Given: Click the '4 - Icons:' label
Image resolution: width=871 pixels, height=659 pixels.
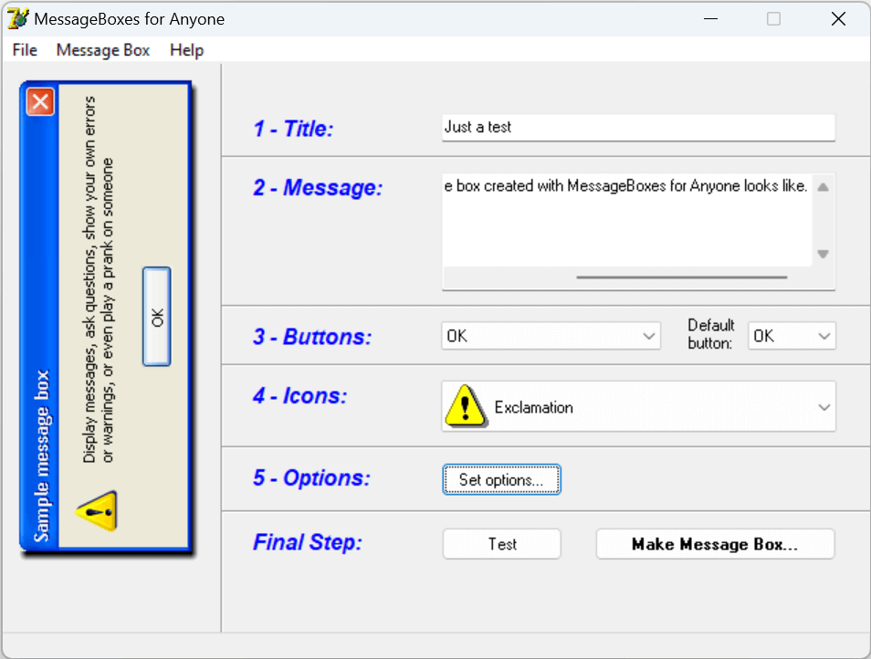Looking at the screenshot, I should tap(300, 396).
